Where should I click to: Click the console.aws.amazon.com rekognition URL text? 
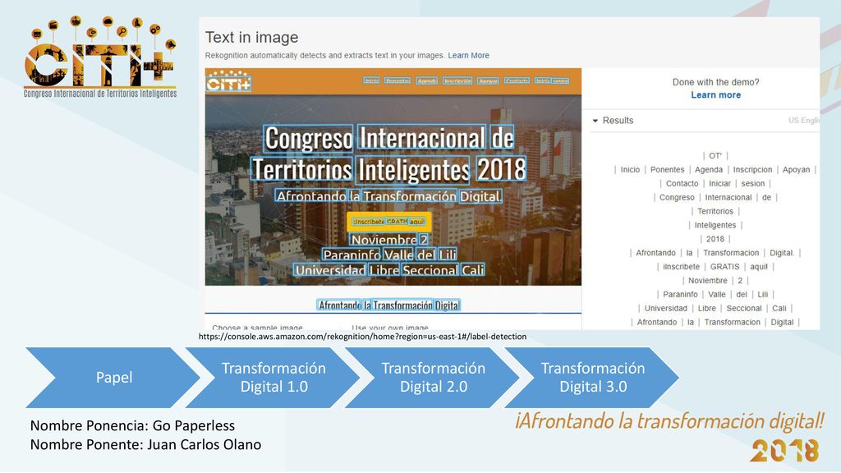(x=362, y=336)
